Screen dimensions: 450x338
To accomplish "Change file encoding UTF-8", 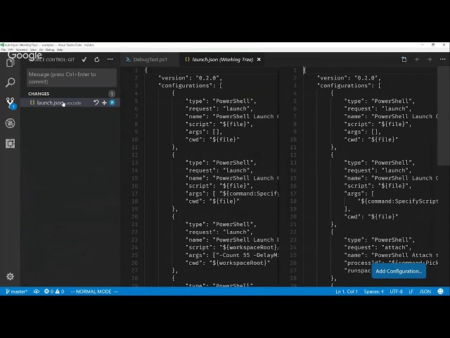I will [x=396, y=292].
